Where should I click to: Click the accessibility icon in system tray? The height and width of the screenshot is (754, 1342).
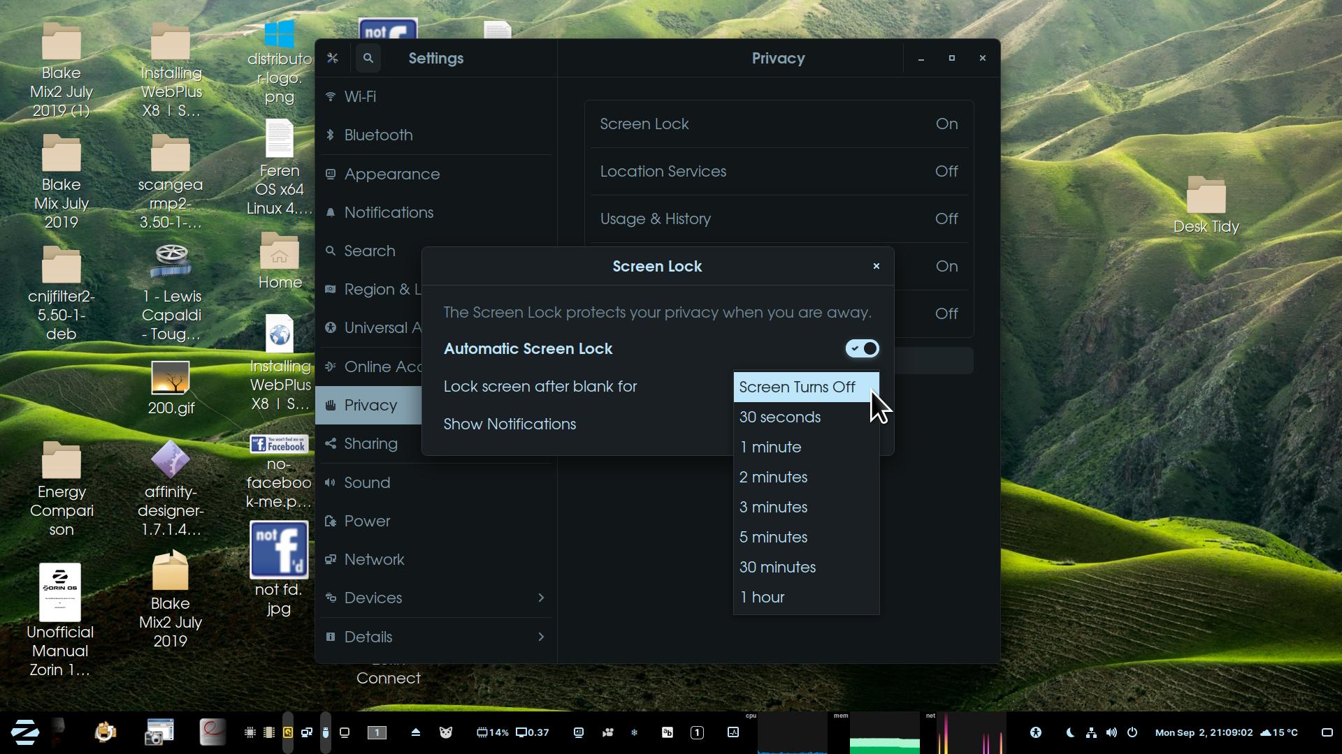click(x=1035, y=732)
